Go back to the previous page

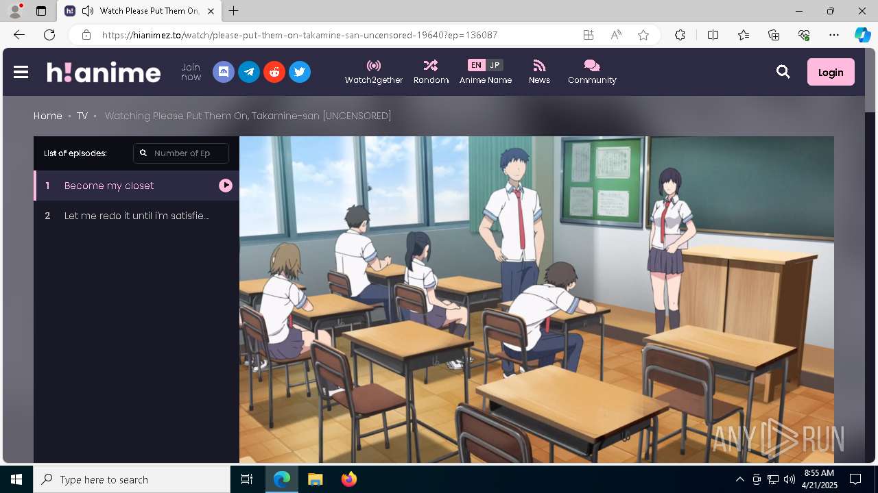pyautogui.click(x=19, y=35)
